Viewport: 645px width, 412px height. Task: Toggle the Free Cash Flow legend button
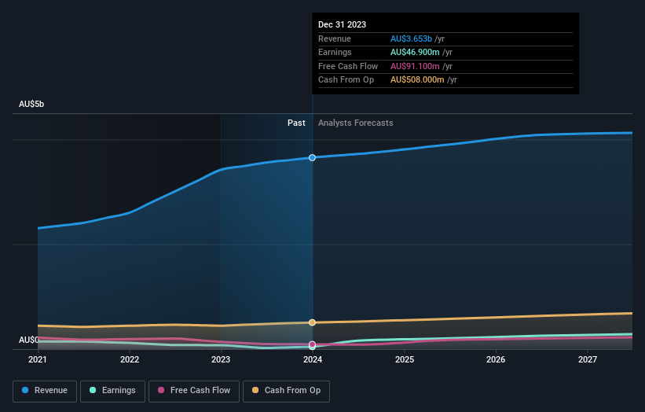point(194,391)
